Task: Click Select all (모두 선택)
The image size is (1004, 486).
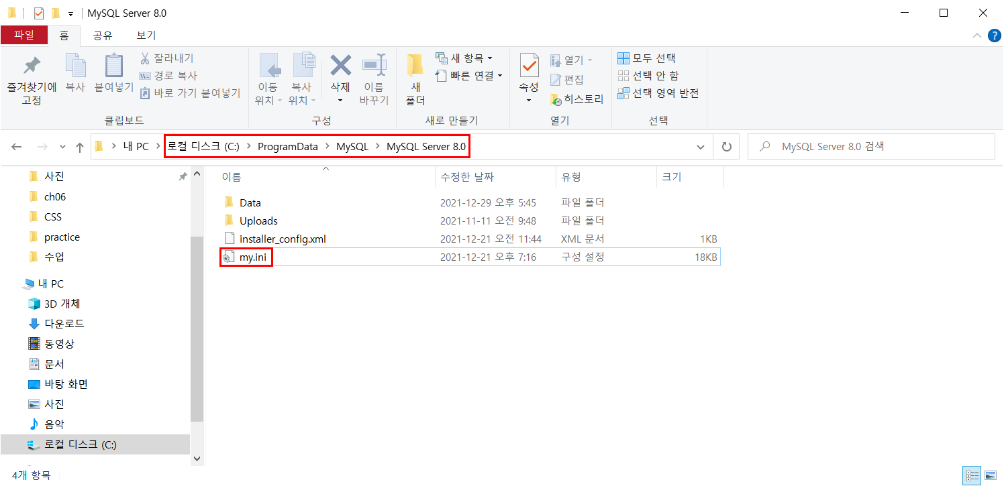Action: click(646, 58)
